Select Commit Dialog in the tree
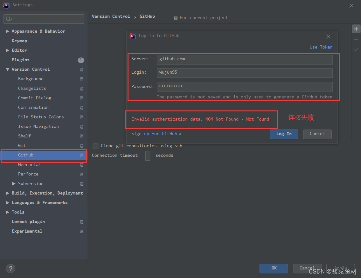This screenshot has width=361, height=278. (x=35, y=98)
